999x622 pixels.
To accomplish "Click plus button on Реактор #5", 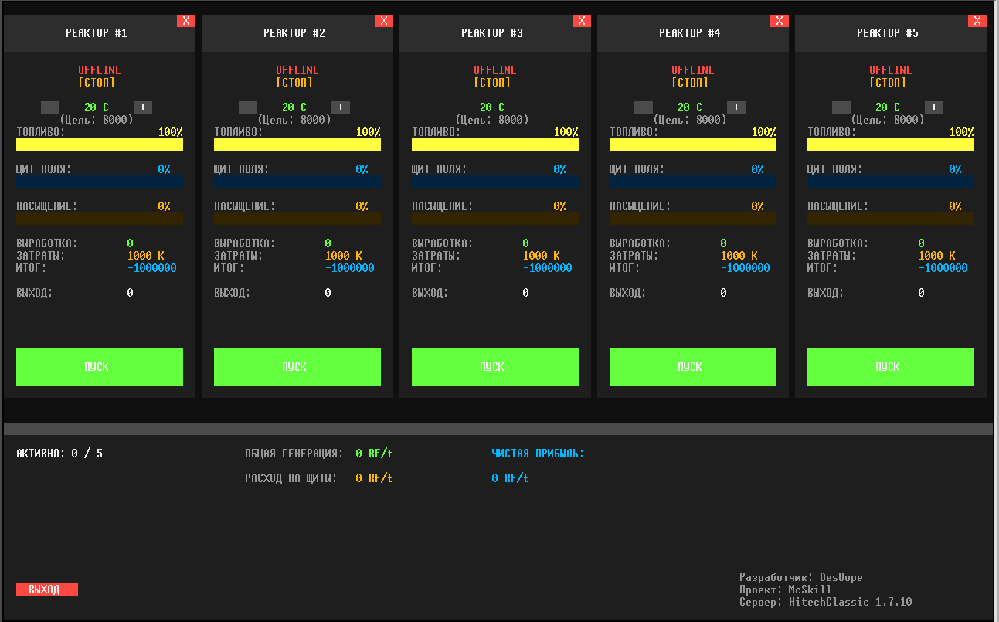I will (934, 107).
